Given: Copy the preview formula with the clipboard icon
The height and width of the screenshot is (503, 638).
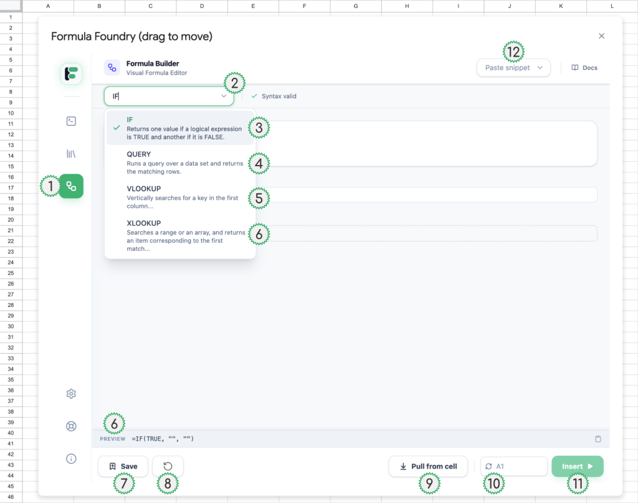Looking at the screenshot, I should tap(598, 439).
